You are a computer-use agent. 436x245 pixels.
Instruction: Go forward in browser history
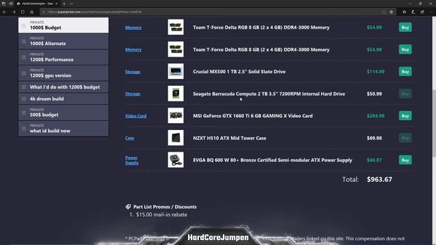(x=14, y=12)
